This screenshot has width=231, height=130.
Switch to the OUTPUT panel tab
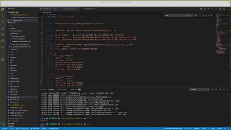[43, 90]
